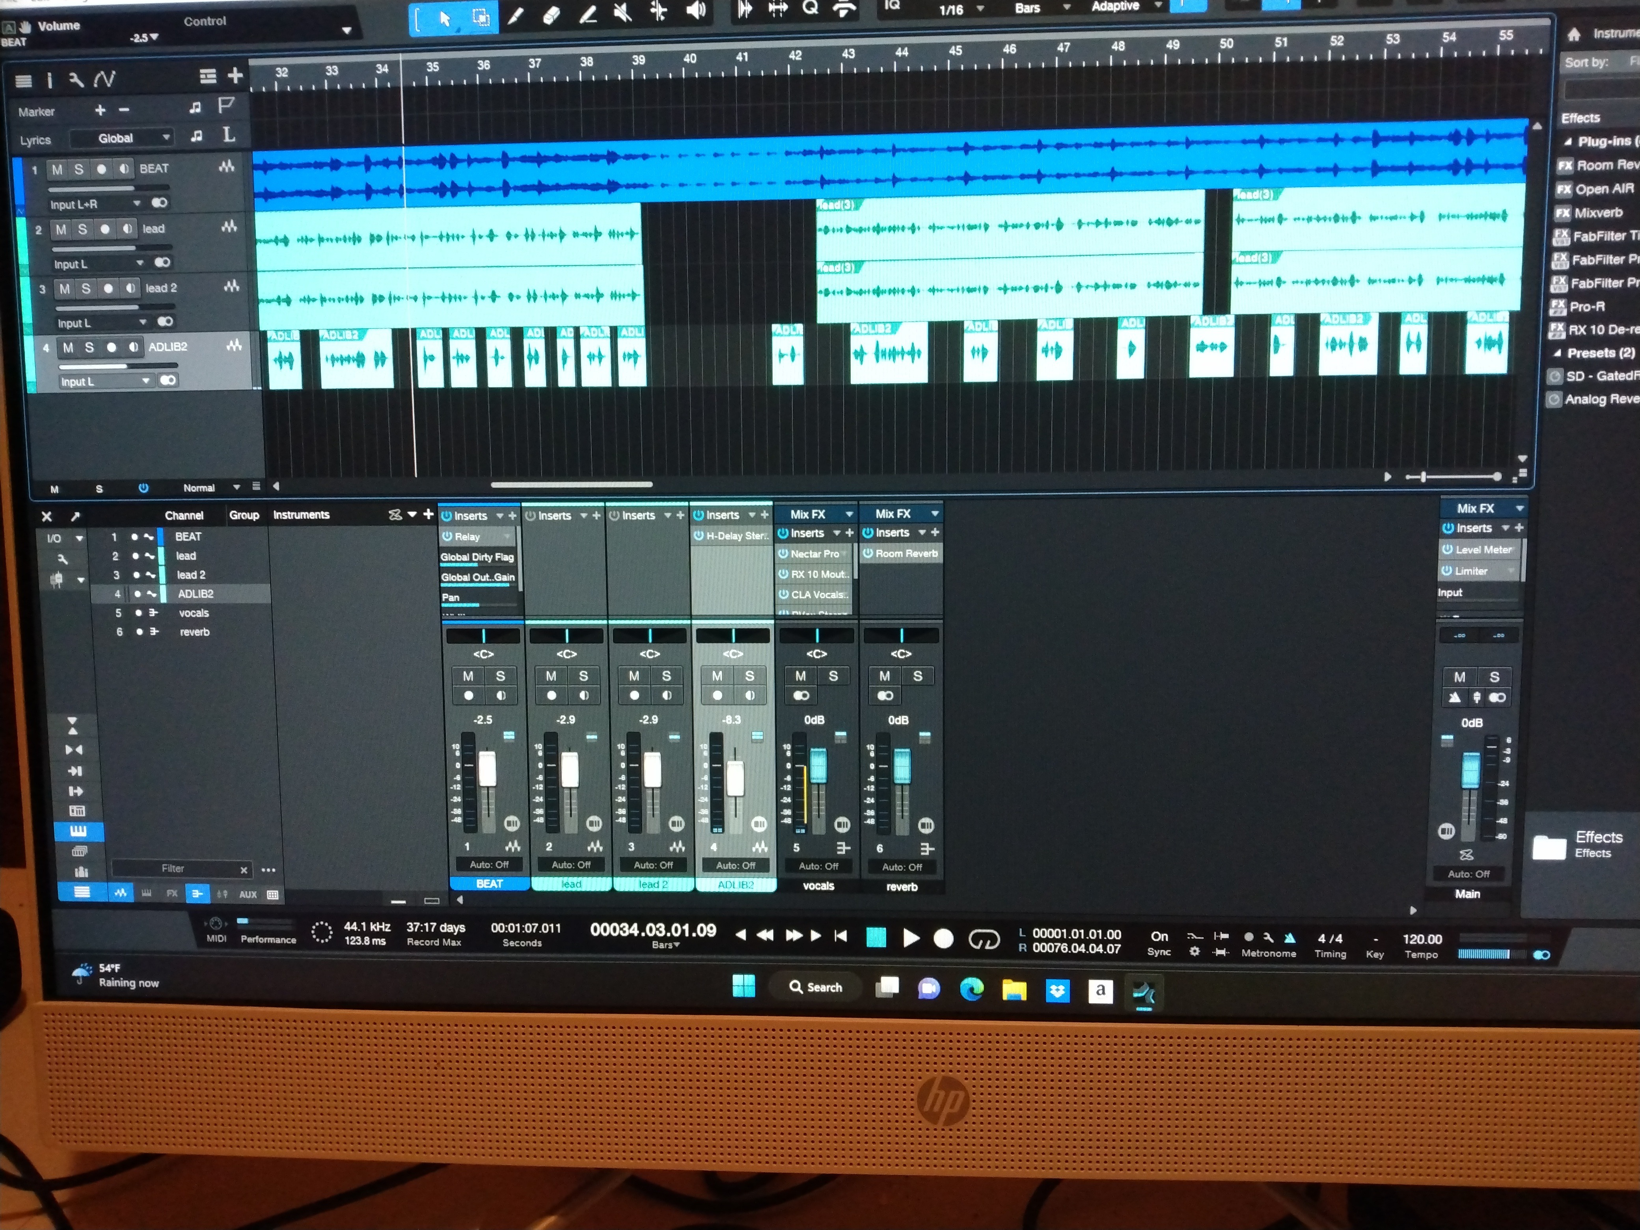Toggle the metronome icon in transport
The height and width of the screenshot is (1230, 1640).
coord(1290,937)
